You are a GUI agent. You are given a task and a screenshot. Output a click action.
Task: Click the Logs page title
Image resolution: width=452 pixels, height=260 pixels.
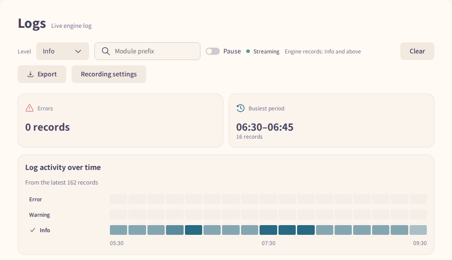coord(32,24)
